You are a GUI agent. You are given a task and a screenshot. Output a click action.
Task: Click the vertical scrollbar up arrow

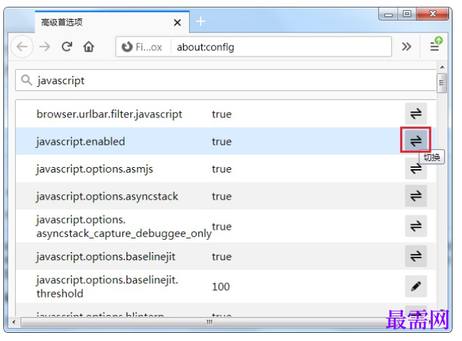coord(442,67)
